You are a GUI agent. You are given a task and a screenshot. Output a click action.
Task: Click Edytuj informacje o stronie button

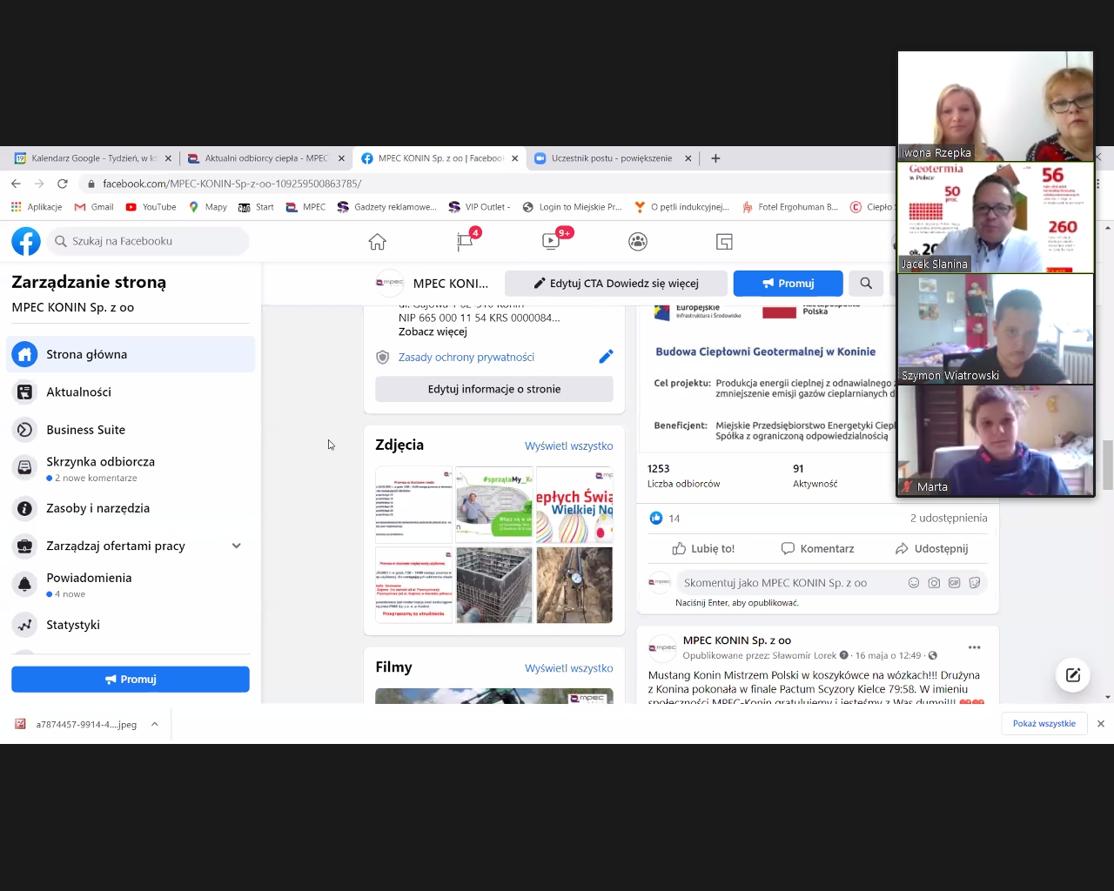[x=493, y=389]
